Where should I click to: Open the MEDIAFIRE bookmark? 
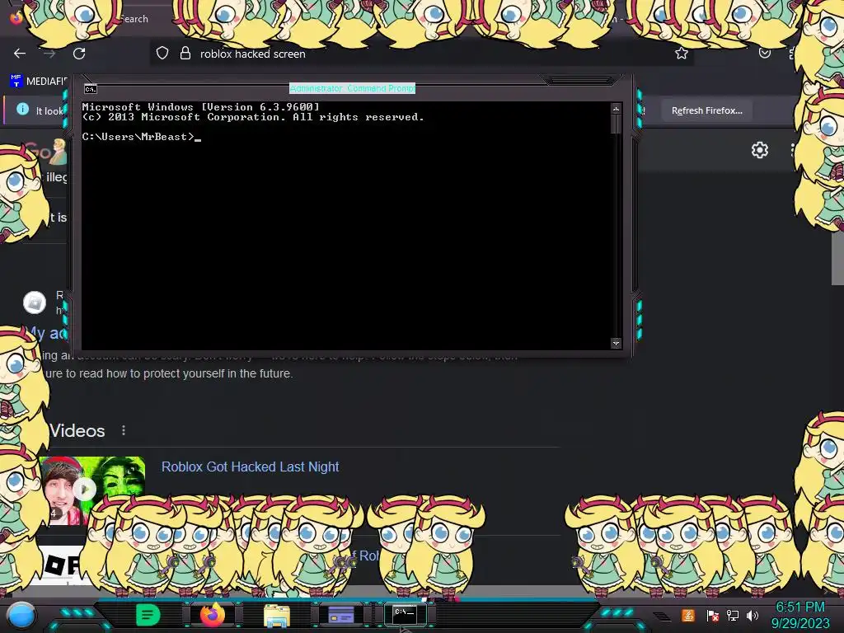[x=38, y=82]
